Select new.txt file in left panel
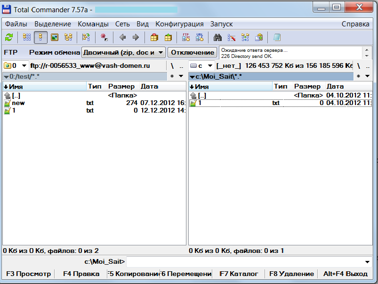The width and height of the screenshot is (378, 284). (18, 103)
